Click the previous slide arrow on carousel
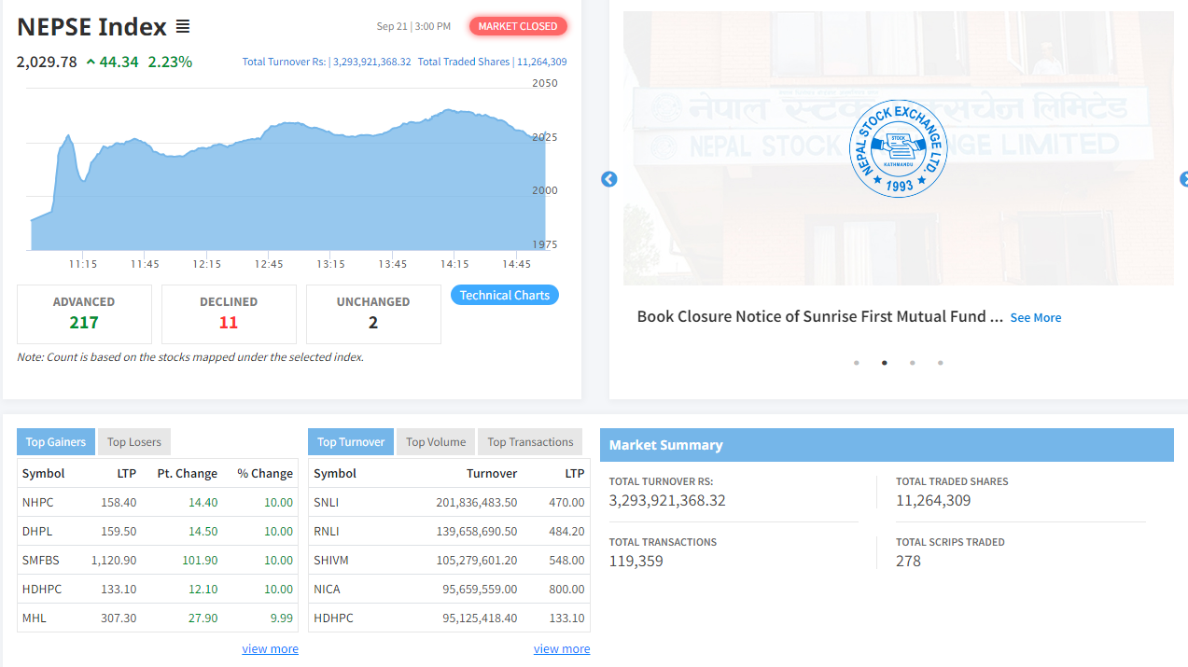The image size is (1188, 667). pyautogui.click(x=609, y=179)
